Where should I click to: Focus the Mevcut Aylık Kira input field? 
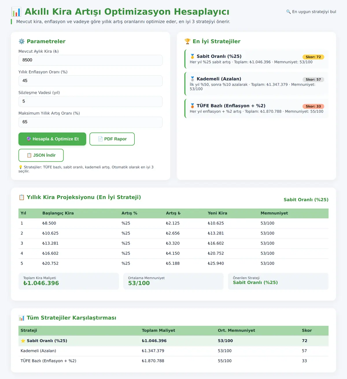click(91, 60)
